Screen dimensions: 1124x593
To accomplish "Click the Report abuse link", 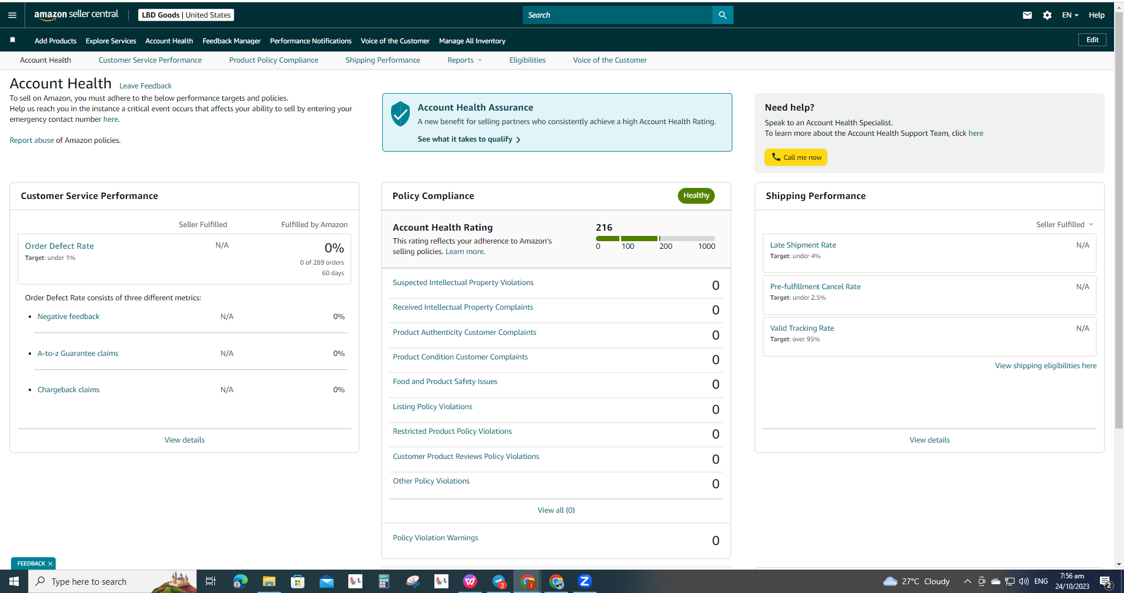I will 32,140.
